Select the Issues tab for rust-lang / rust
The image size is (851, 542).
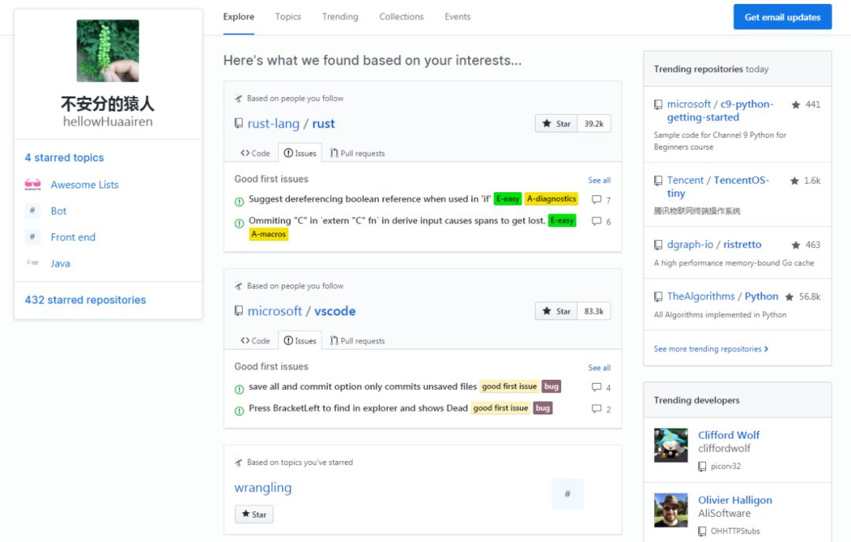coord(300,153)
